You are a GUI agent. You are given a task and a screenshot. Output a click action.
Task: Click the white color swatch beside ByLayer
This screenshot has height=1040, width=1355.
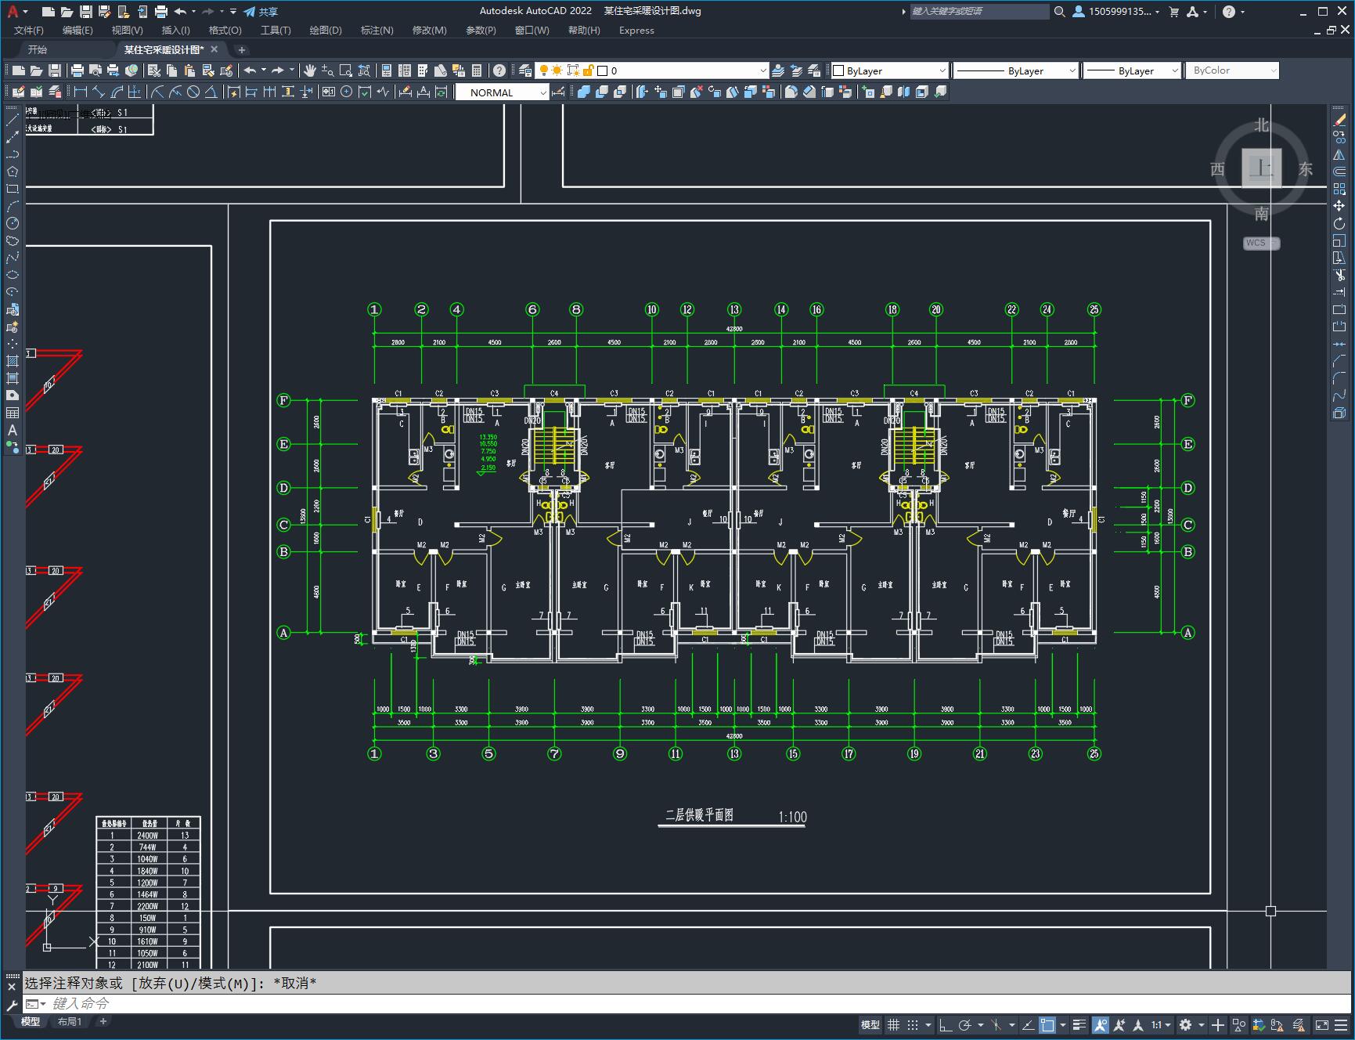[838, 70]
